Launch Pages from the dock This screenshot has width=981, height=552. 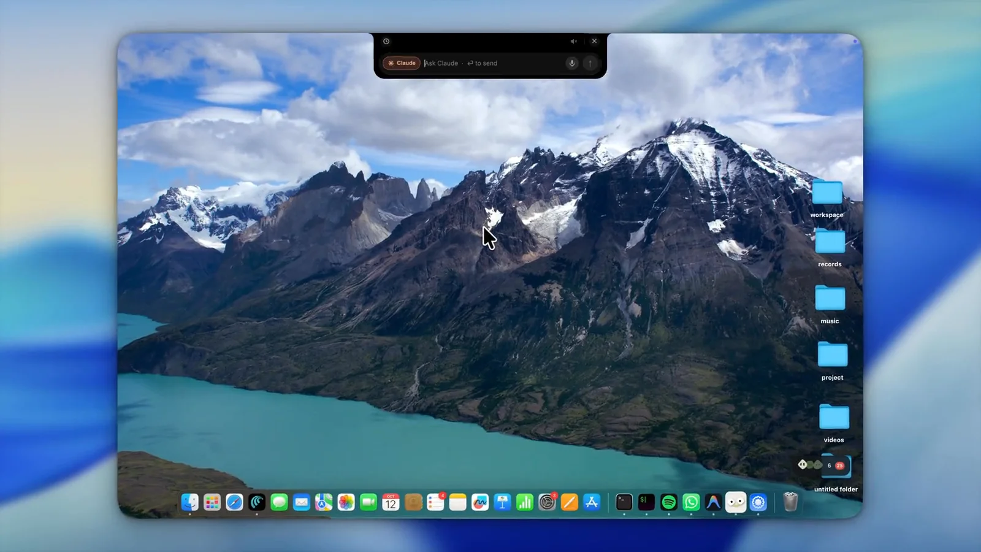point(570,502)
